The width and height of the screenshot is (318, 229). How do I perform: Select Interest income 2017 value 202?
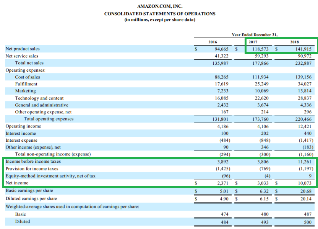point(264,133)
